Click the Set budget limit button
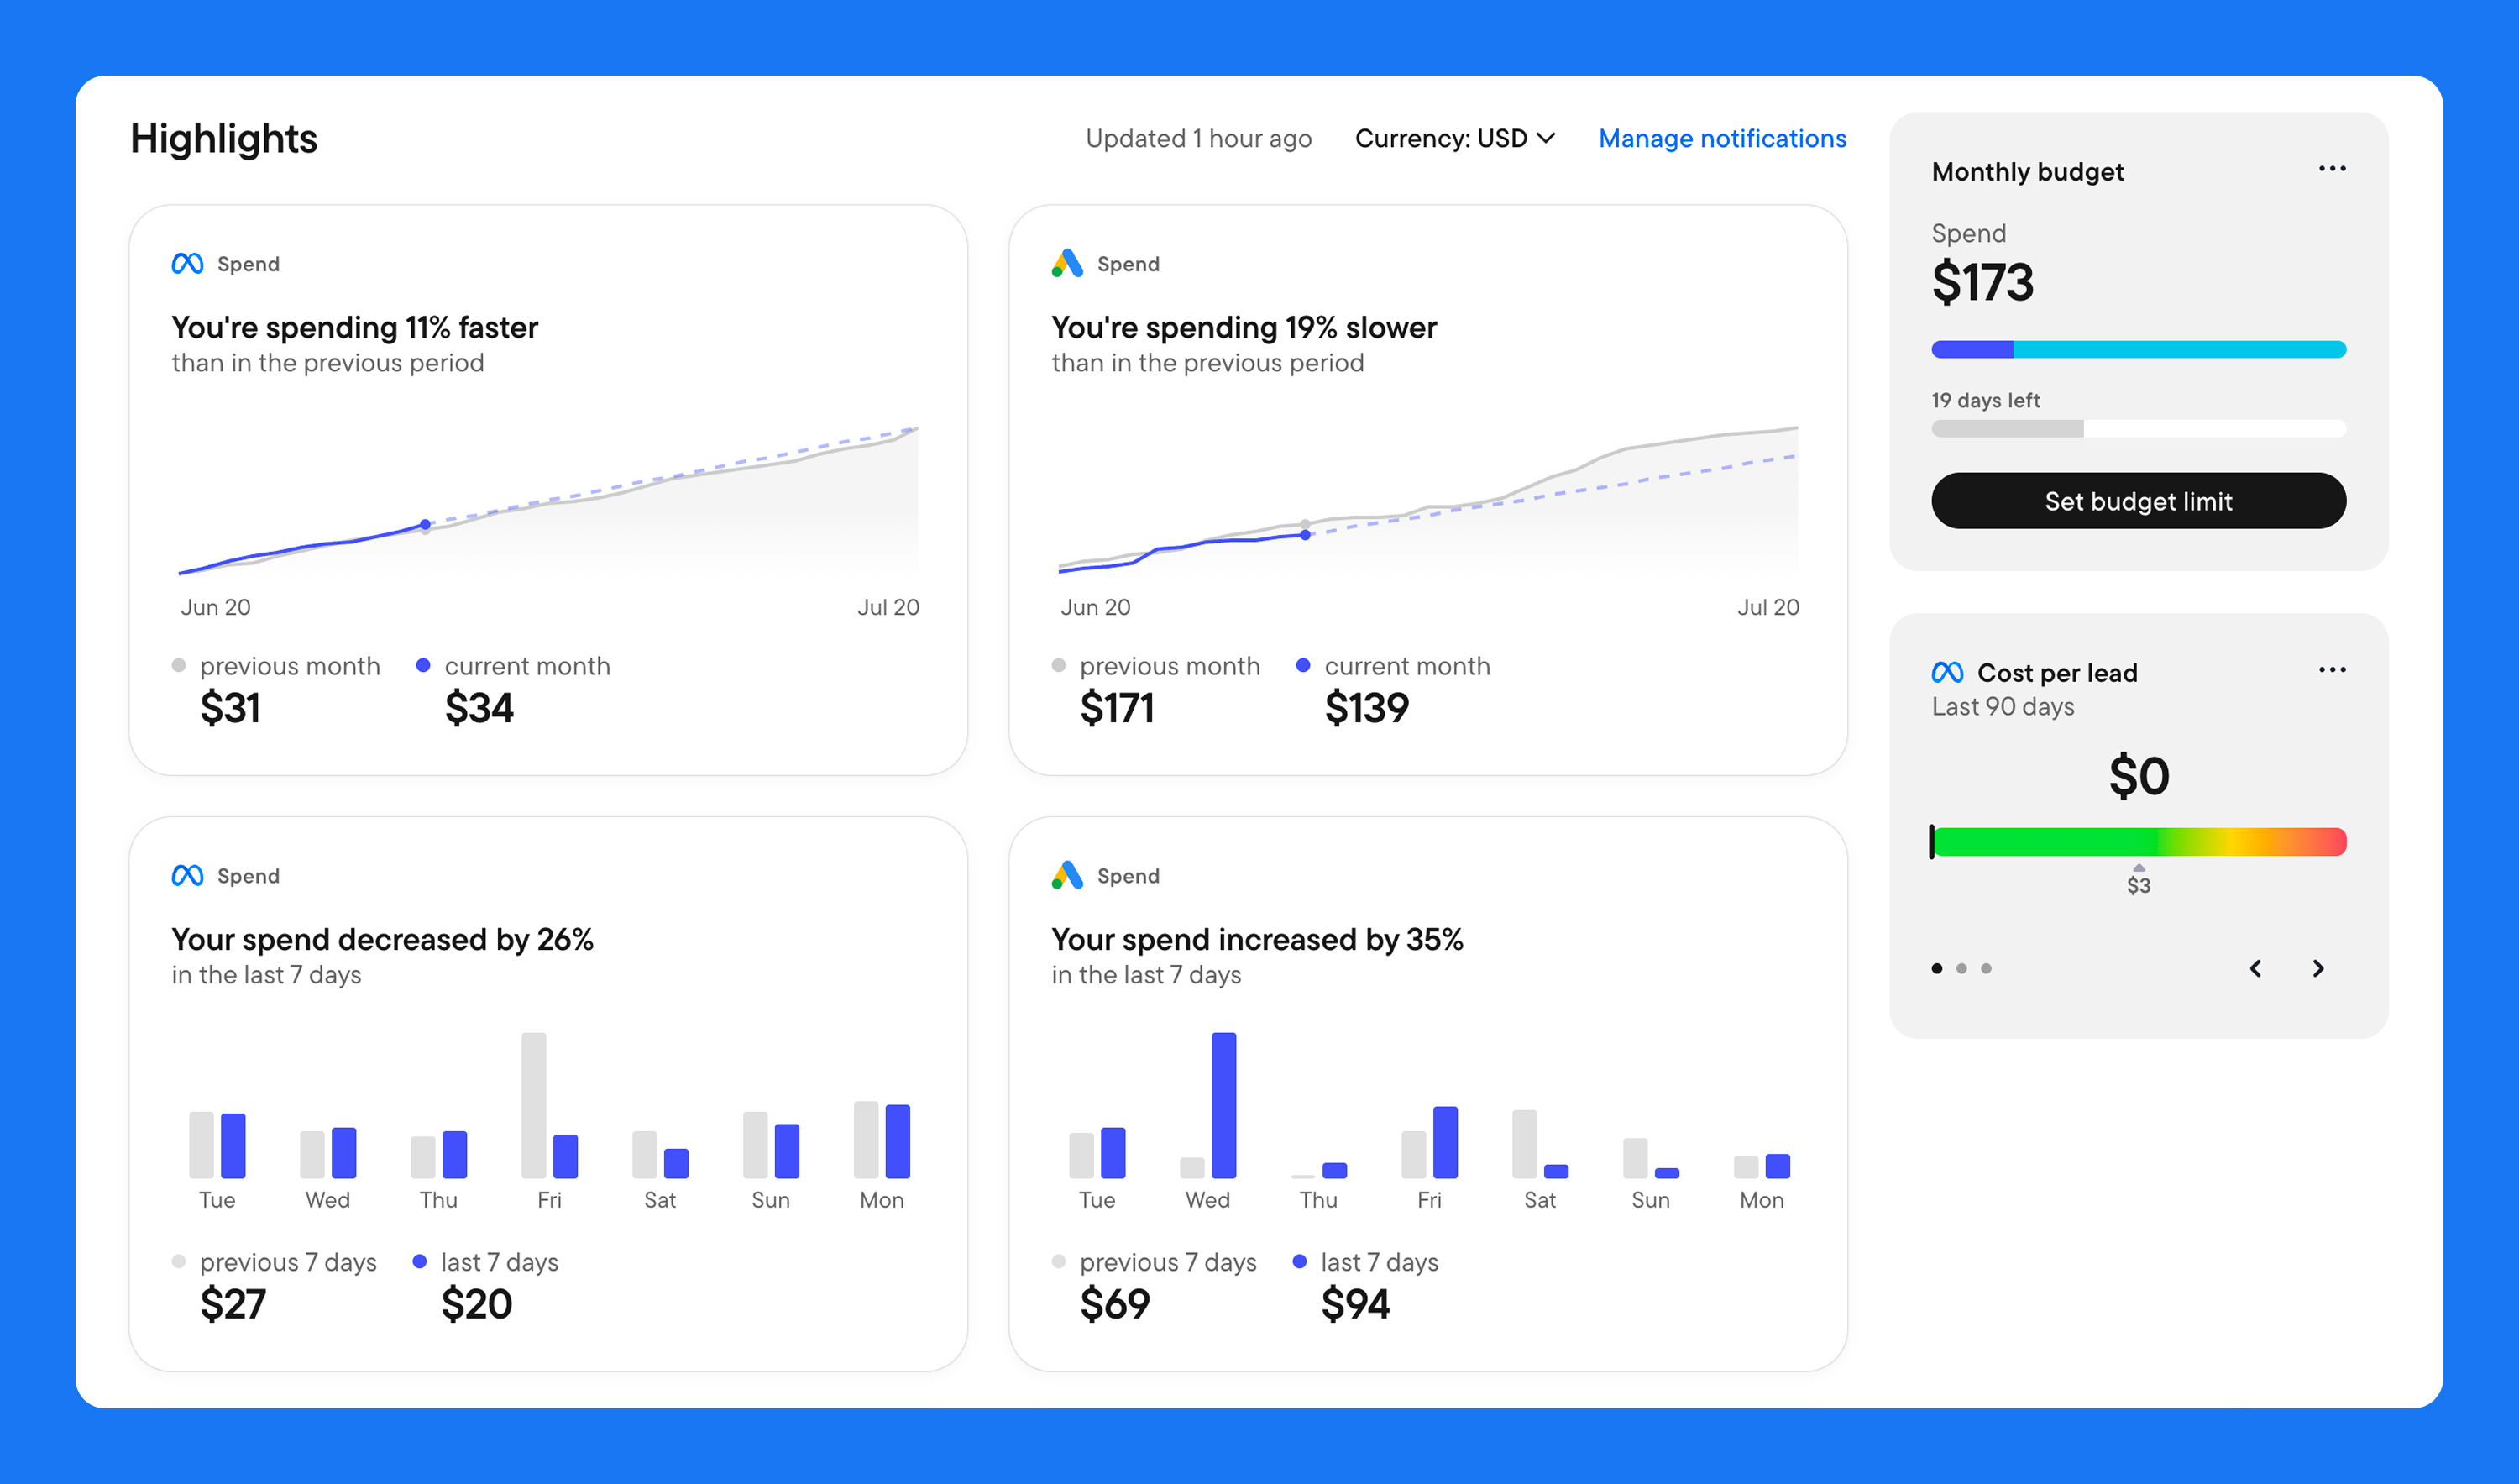2519x1484 pixels. click(2138, 501)
